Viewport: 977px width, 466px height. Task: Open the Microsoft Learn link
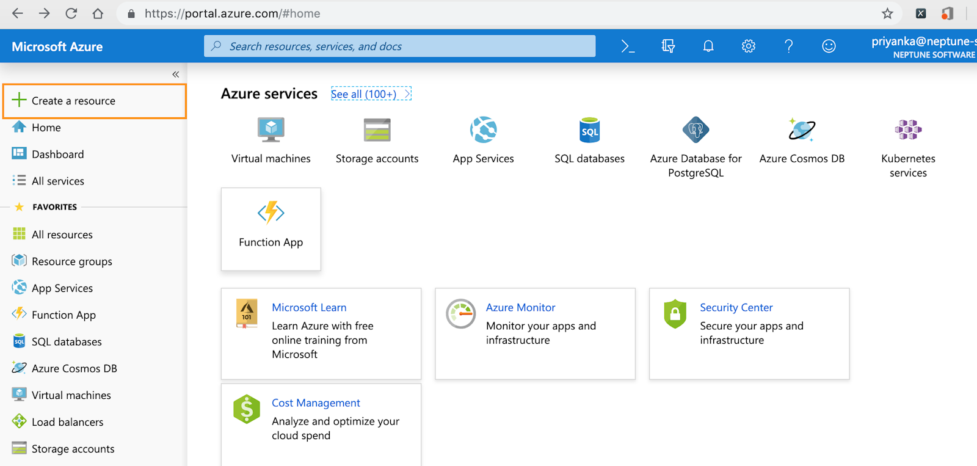(x=309, y=308)
